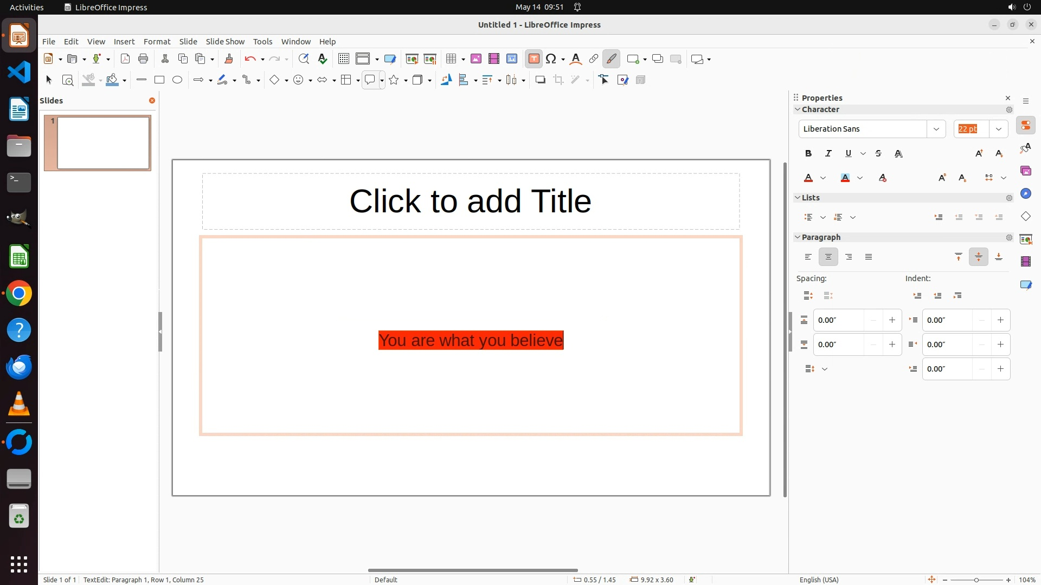Toggle Bold in Character panel
Image resolution: width=1041 pixels, height=585 pixels.
click(808, 154)
